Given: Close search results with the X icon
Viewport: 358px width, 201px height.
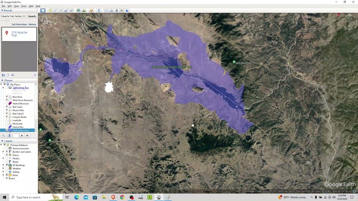Looking at the screenshot, I should tap(35, 75).
